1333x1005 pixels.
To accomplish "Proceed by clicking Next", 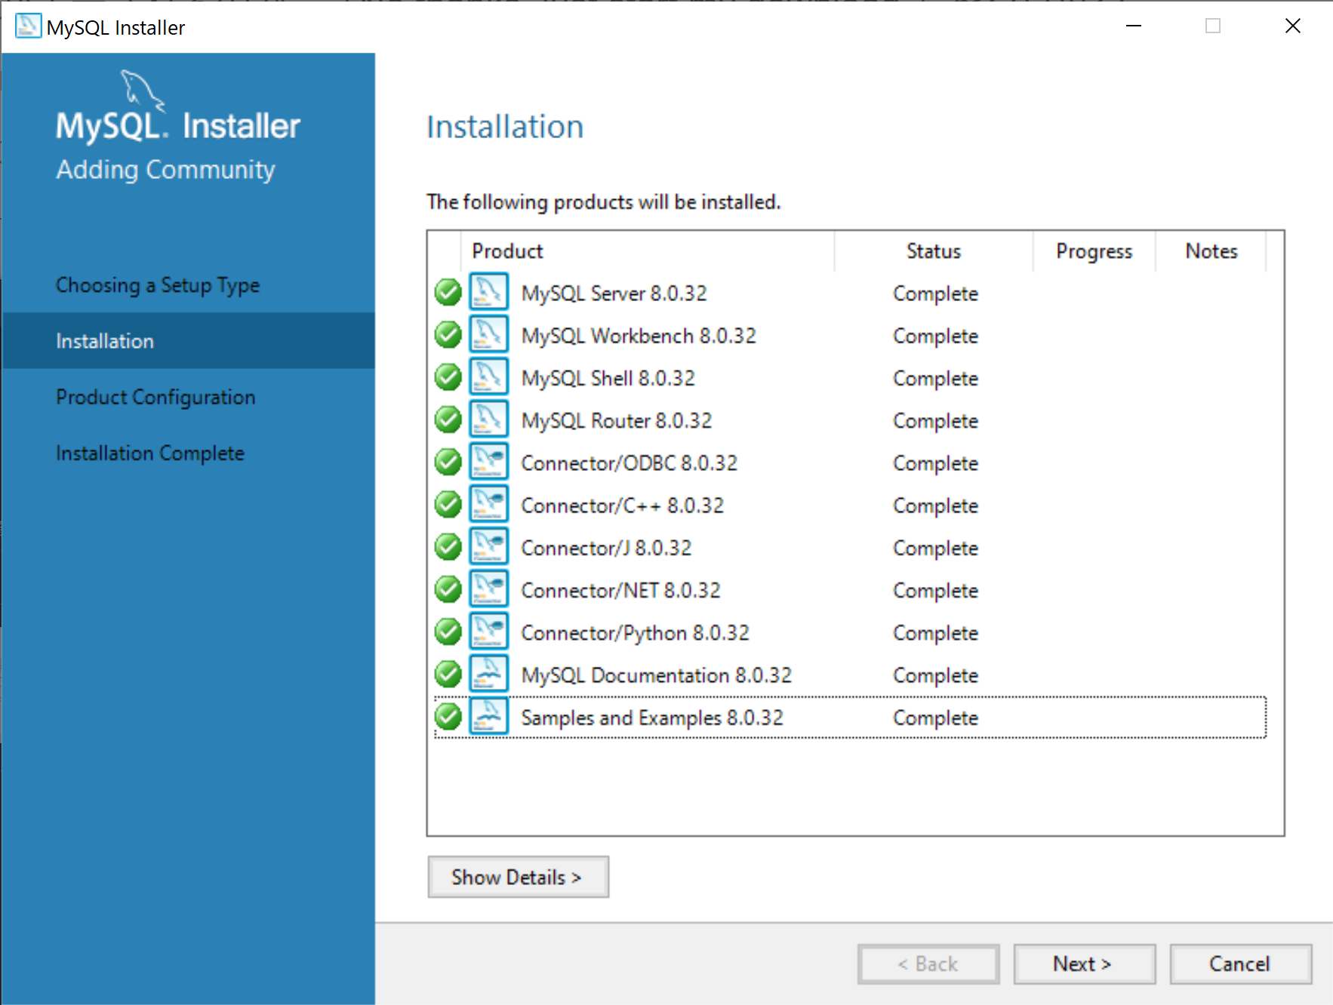I will pos(1084,964).
